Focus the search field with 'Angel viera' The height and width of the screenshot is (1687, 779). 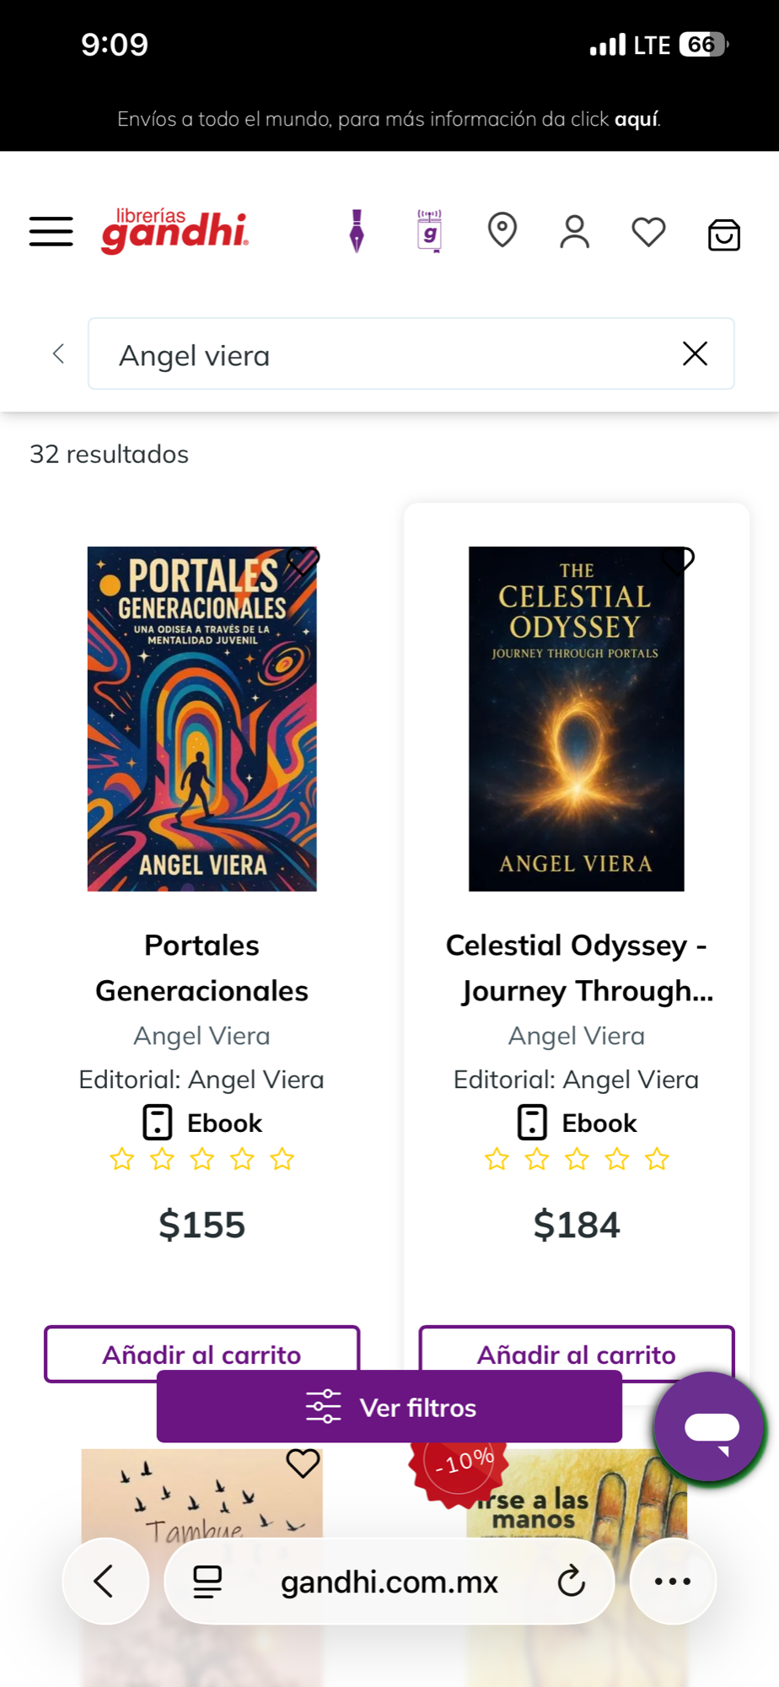(388, 354)
